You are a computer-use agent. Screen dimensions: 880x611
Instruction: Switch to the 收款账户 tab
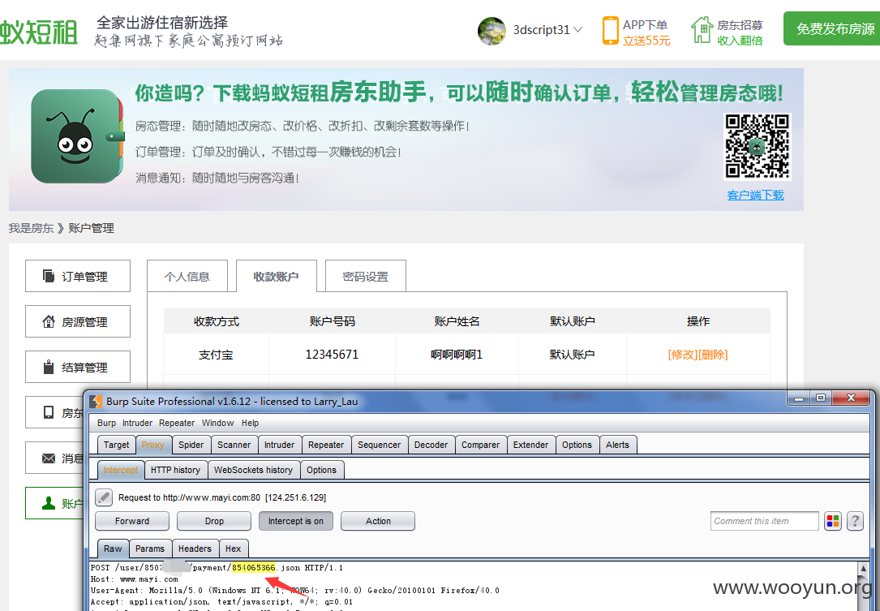pos(276,276)
